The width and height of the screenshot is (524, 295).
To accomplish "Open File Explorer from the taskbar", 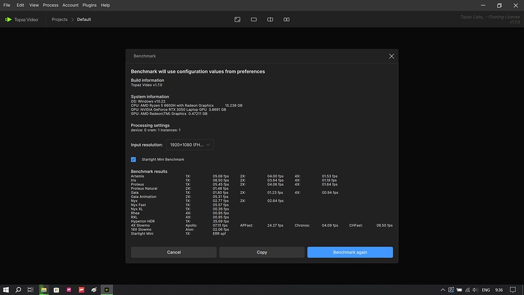I will 44,289.
